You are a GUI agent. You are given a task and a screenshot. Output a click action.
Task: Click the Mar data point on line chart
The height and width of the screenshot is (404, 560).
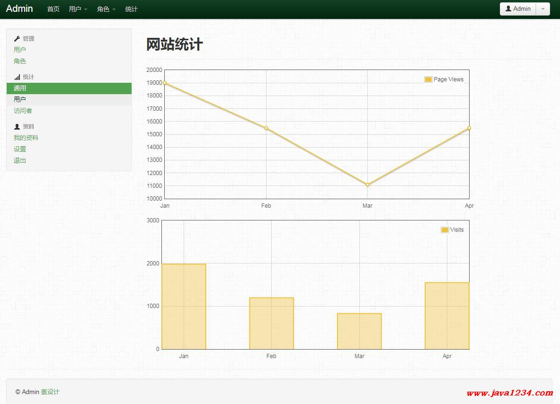click(x=367, y=185)
